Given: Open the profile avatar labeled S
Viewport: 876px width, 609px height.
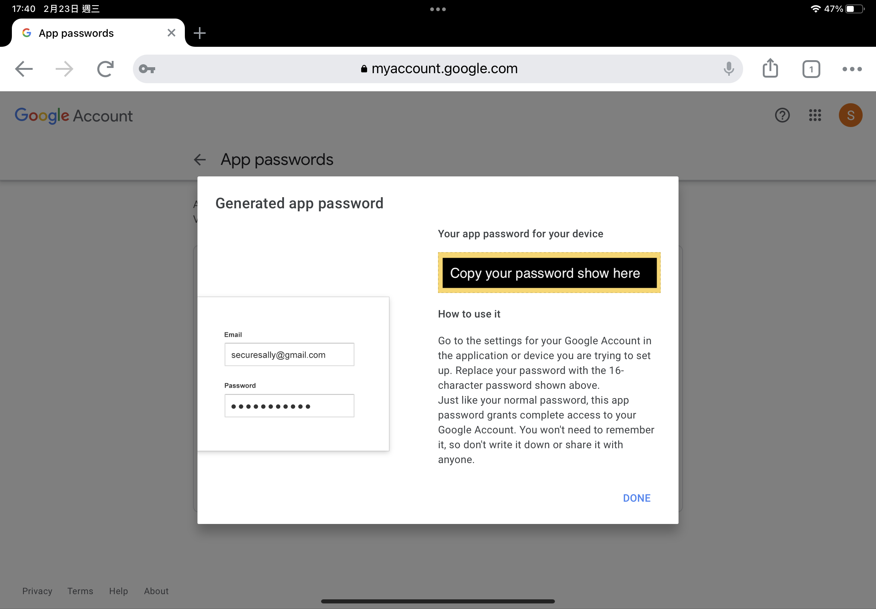Looking at the screenshot, I should coord(850,115).
